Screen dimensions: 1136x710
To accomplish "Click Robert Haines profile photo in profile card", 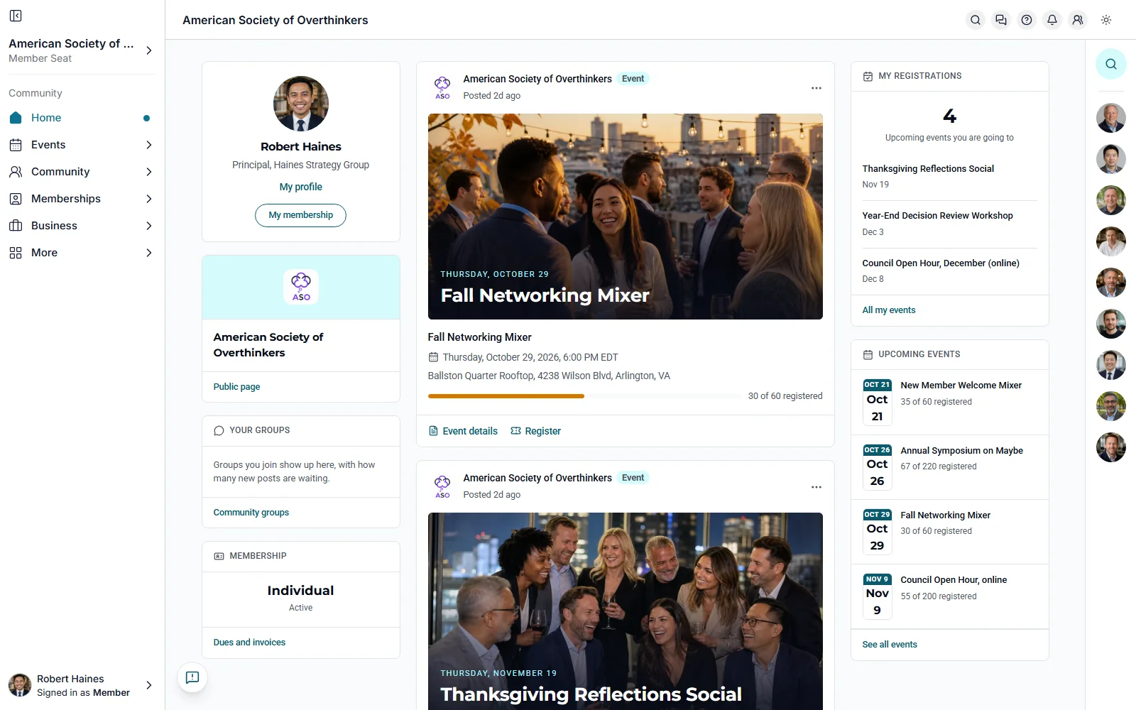I will tap(300, 104).
